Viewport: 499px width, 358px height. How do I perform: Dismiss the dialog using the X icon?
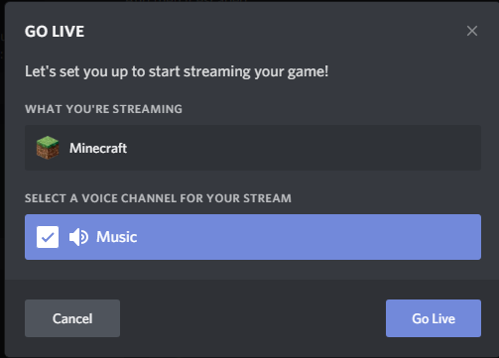472,31
